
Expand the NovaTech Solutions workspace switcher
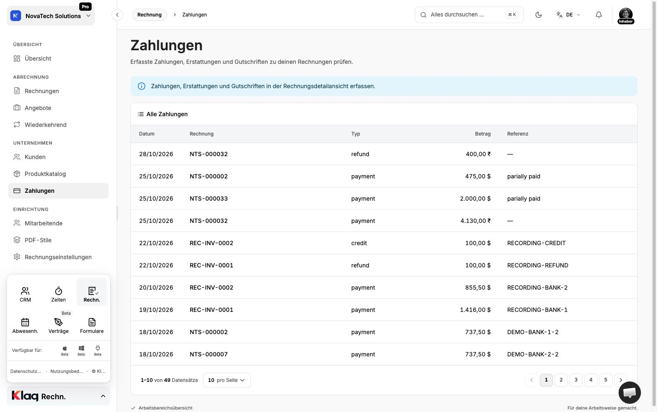click(x=51, y=16)
